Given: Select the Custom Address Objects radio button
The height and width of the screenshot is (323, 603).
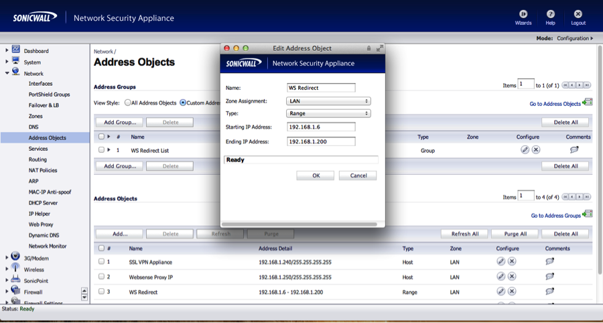Looking at the screenshot, I should 183,103.
